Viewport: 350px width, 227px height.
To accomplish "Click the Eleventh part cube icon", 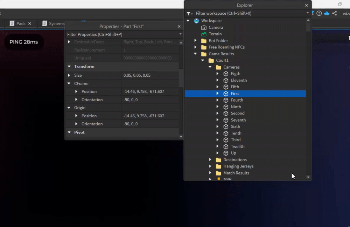I will tap(226, 81).
